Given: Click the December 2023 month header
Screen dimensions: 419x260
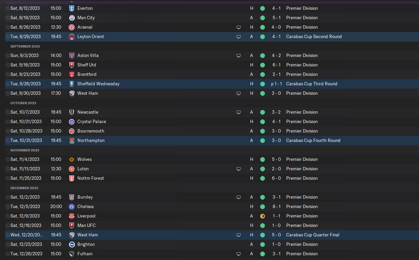Looking at the screenshot, I should pos(24,188).
